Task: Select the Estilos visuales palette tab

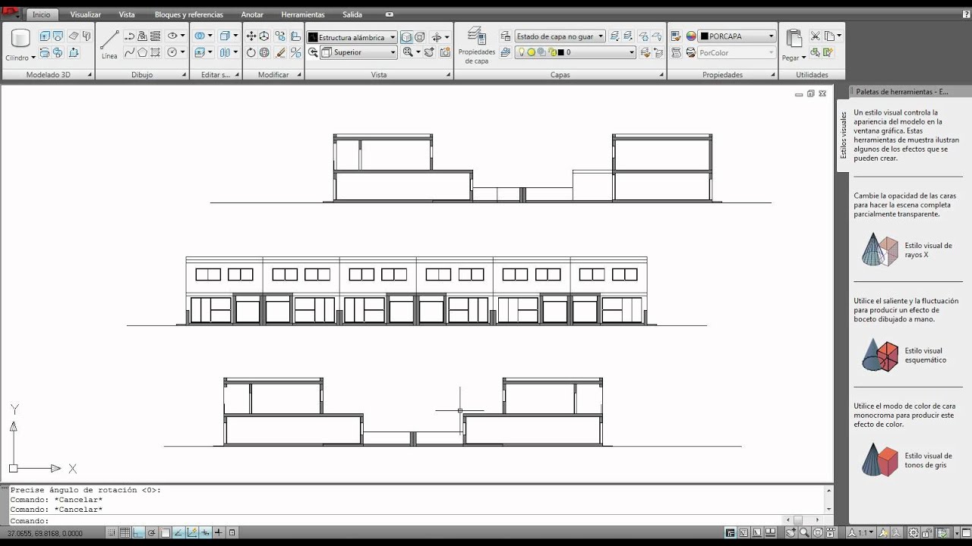Action: [843, 135]
